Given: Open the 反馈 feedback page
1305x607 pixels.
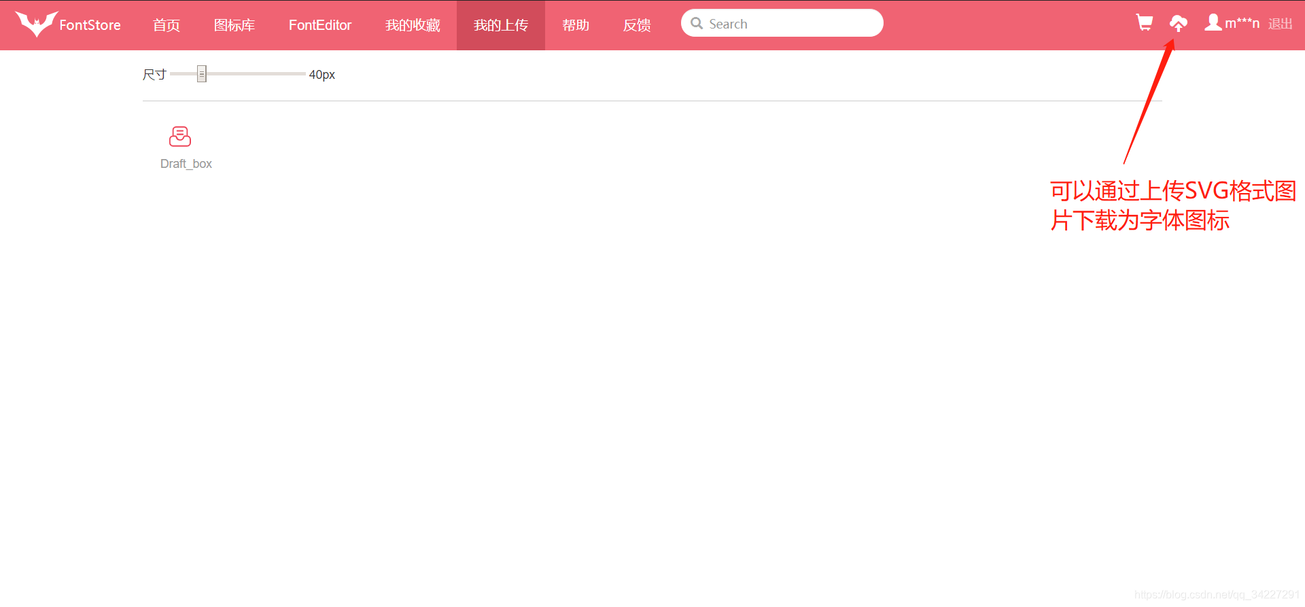Looking at the screenshot, I should (637, 25).
